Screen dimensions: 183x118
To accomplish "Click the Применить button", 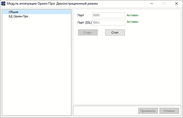I will [x=148, y=111].
